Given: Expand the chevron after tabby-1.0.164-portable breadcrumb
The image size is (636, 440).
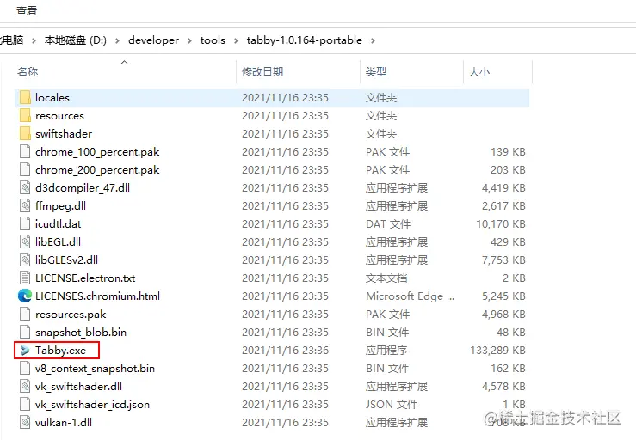Looking at the screenshot, I should coord(373,40).
